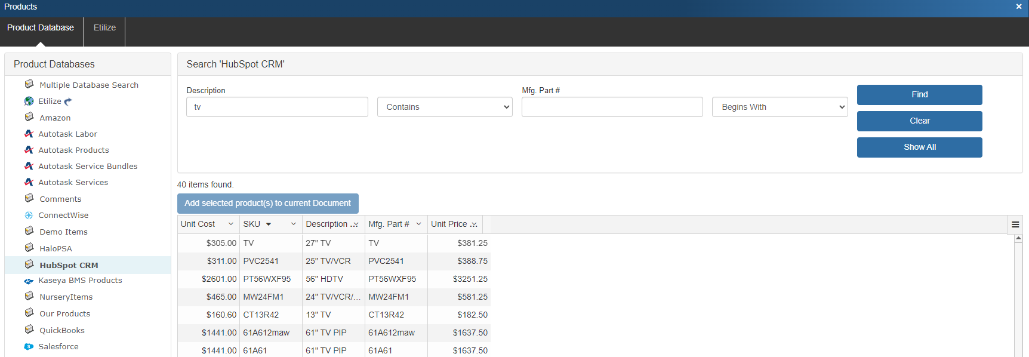Click the results grid scrollbar up arrow
The height and width of the screenshot is (357, 1029).
click(1018, 238)
